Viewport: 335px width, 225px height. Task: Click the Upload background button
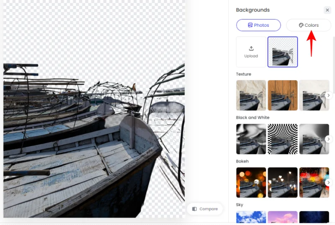tap(251, 52)
